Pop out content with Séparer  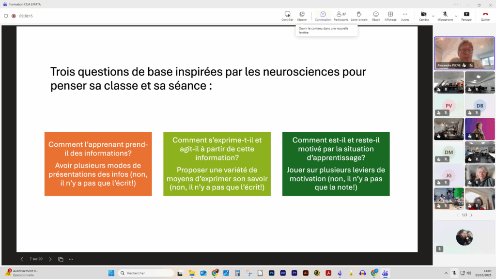pos(302,16)
